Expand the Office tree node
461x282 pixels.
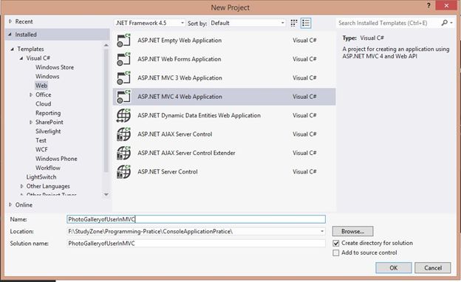31,95
